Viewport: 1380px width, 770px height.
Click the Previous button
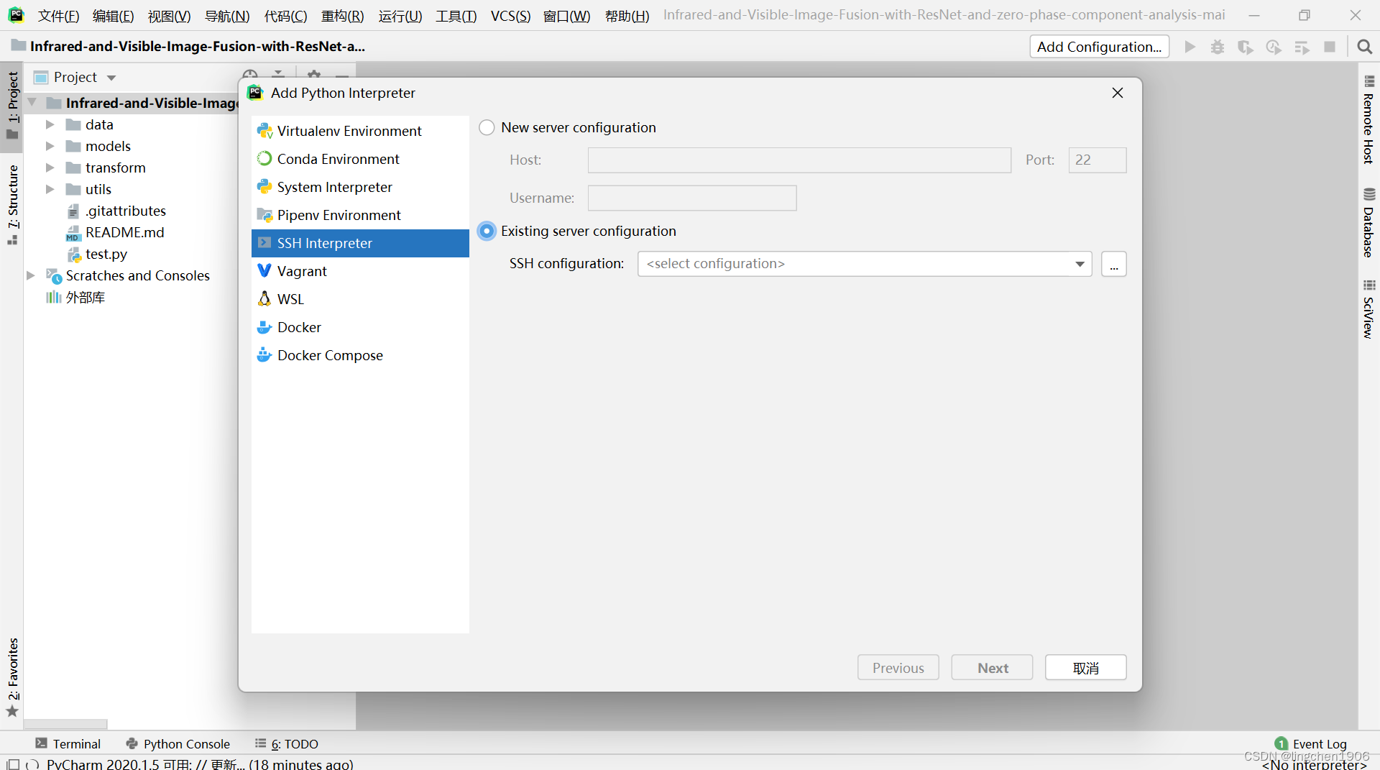pyautogui.click(x=898, y=668)
